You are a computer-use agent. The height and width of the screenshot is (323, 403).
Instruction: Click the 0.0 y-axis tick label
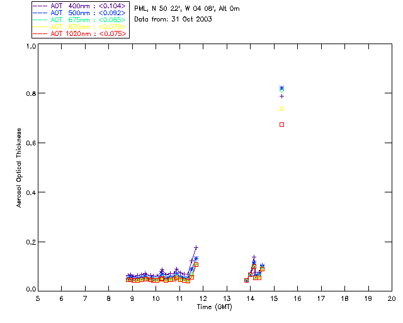31,289
